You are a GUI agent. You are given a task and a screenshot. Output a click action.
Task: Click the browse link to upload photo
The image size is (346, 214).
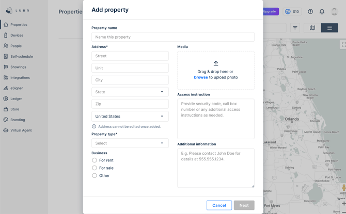(201, 77)
